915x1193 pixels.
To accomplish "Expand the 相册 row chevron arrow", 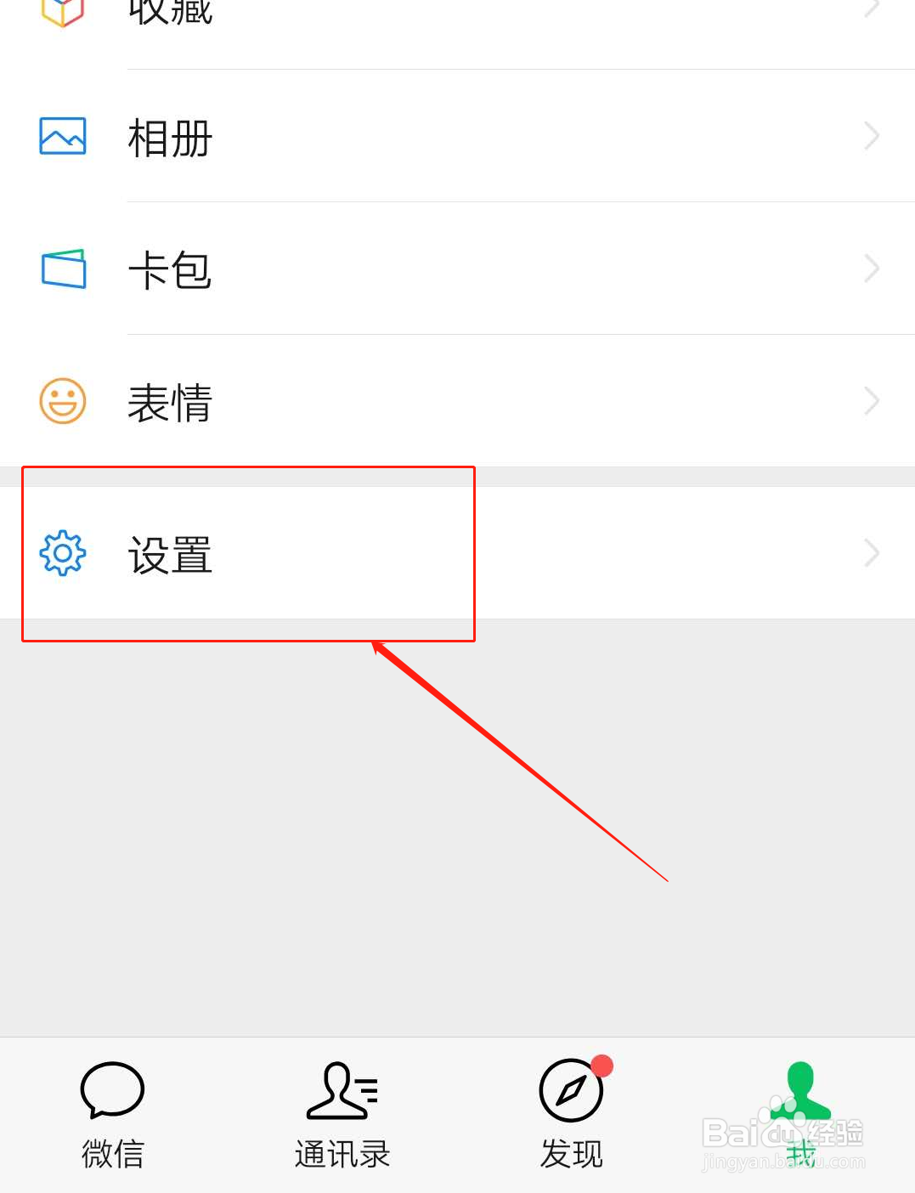I will 872,136.
